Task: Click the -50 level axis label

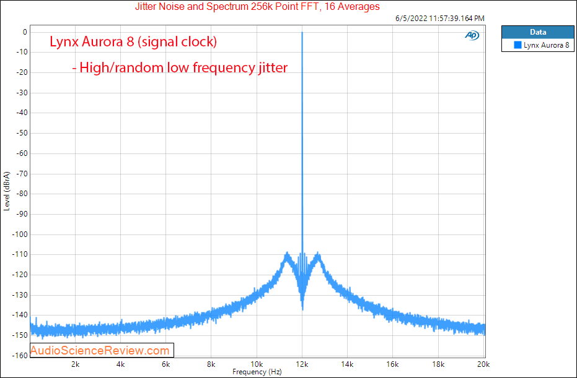Action: [x=22, y=133]
